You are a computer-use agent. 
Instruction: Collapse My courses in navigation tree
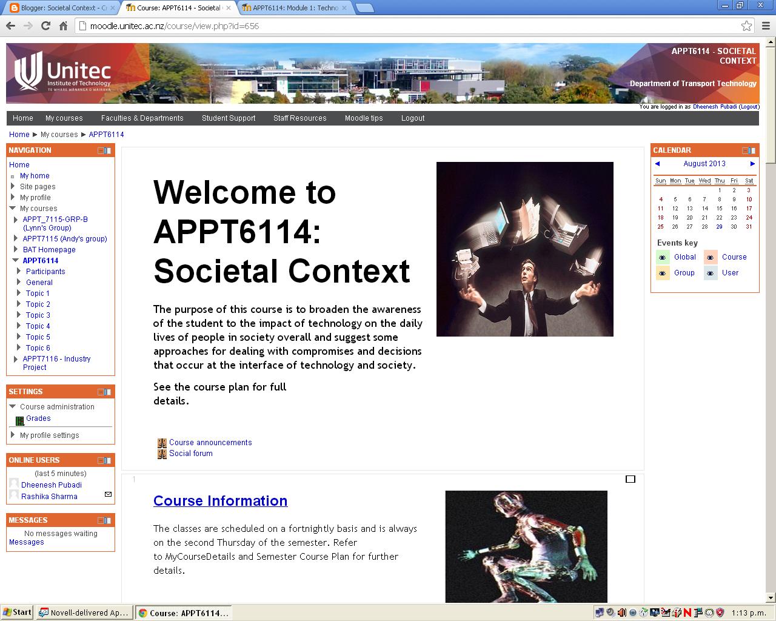coord(13,209)
